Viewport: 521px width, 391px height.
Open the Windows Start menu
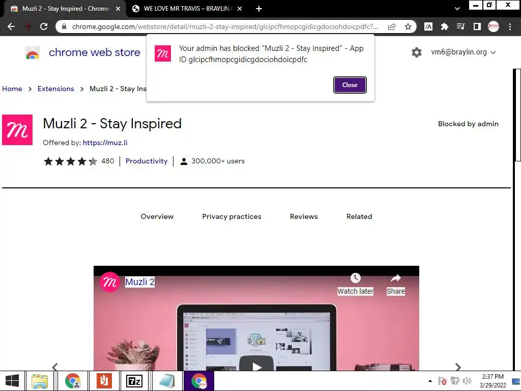point(12,381)
